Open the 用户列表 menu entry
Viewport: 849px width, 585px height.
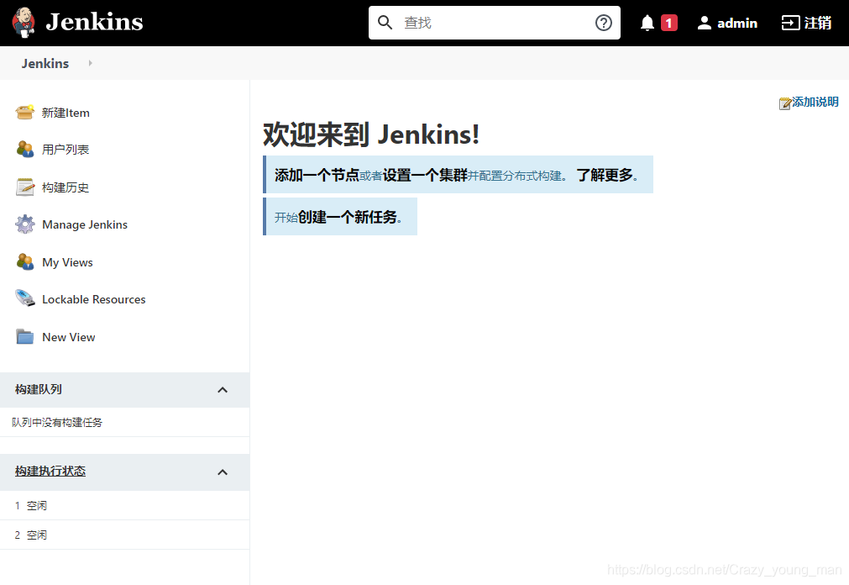click(66, 150)
